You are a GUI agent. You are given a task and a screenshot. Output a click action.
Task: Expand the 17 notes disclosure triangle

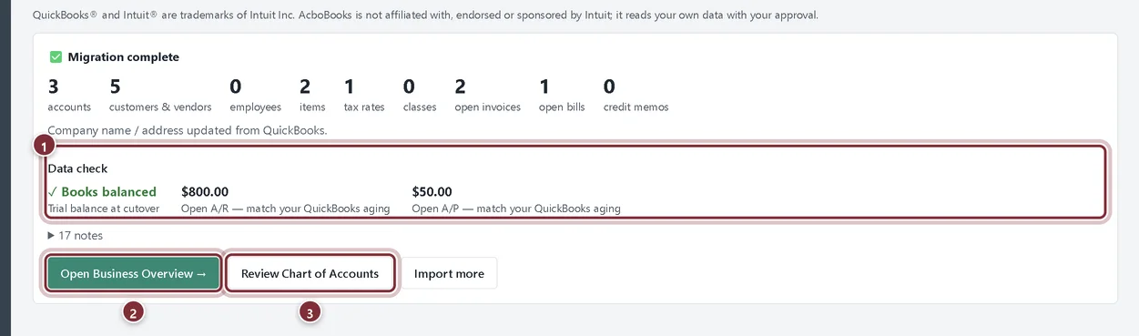51,236
